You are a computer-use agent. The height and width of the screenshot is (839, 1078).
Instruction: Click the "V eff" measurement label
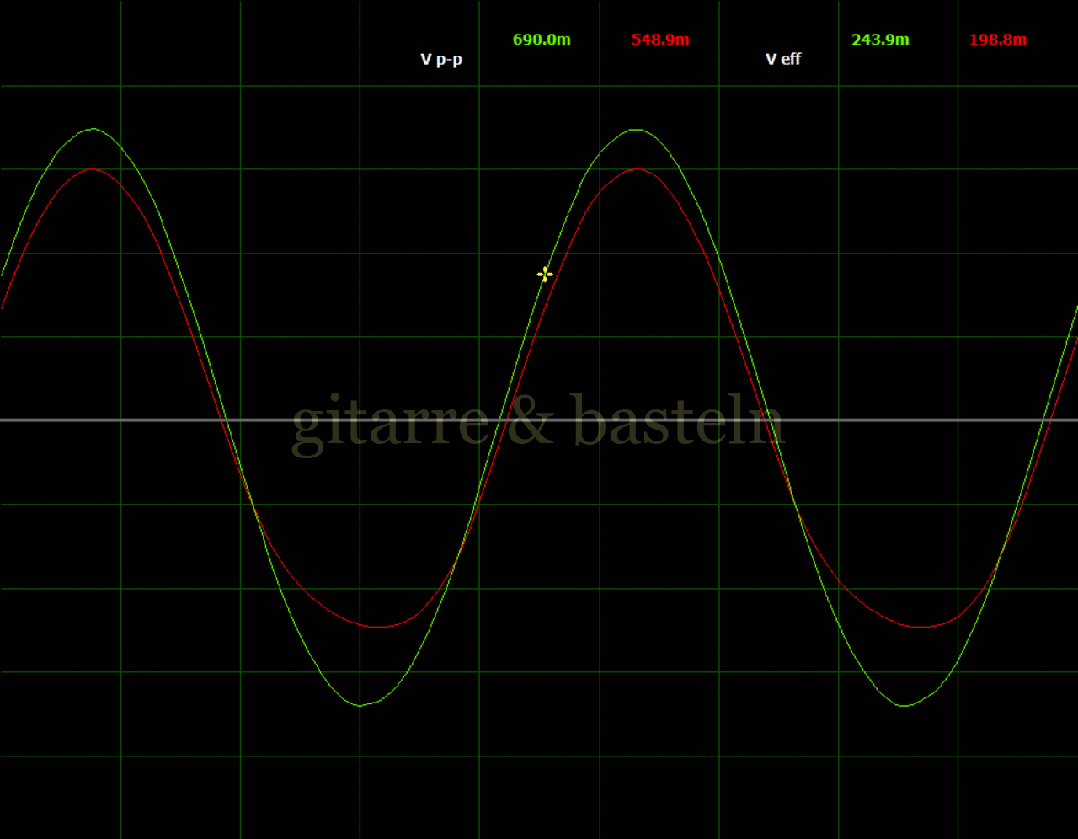tap(782, 59)
